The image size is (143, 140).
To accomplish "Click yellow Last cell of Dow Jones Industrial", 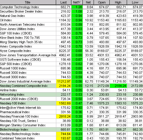I will pyautogui.click(x=64, y=81).
